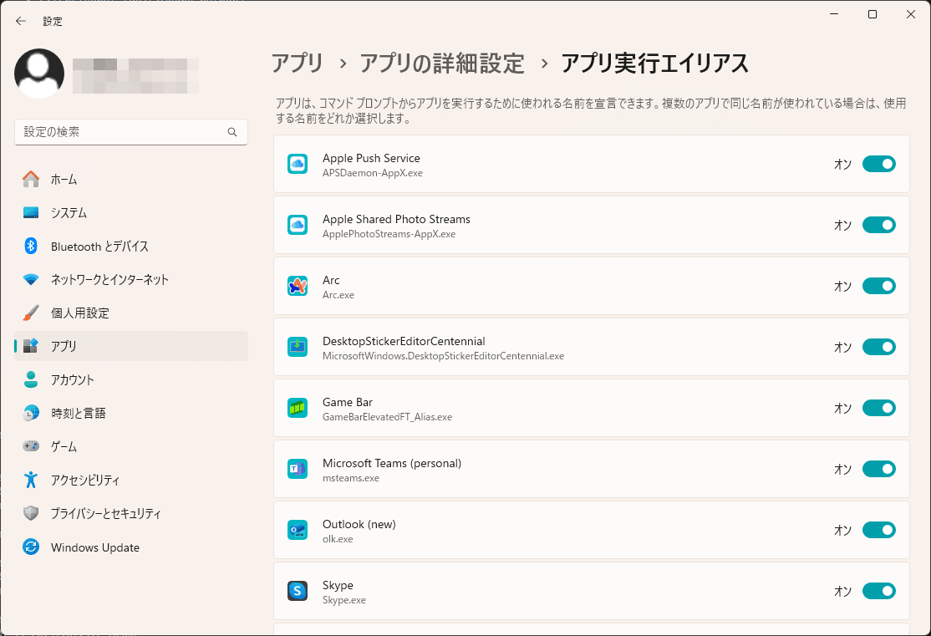
Task: Click the 設定の検索 search field
Action: tap(131, 132)
